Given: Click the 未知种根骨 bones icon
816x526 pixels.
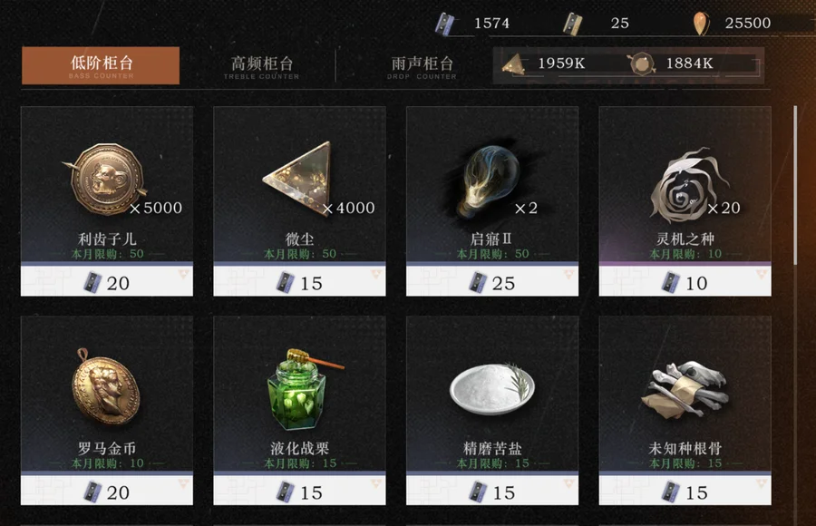Looking at the screenshot, I should (685, 390).
